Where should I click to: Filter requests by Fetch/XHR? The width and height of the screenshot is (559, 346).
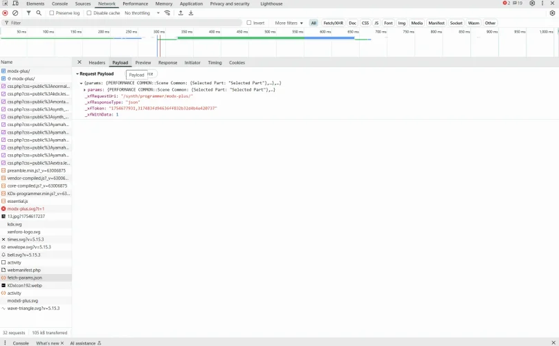click(333, 23)
